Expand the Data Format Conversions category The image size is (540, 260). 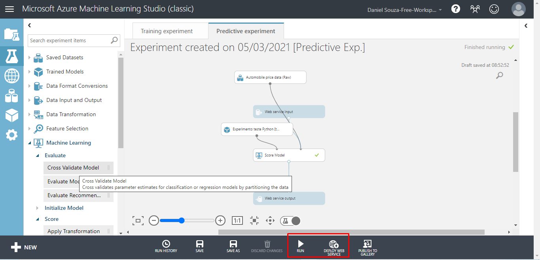[x=29, y=86]
